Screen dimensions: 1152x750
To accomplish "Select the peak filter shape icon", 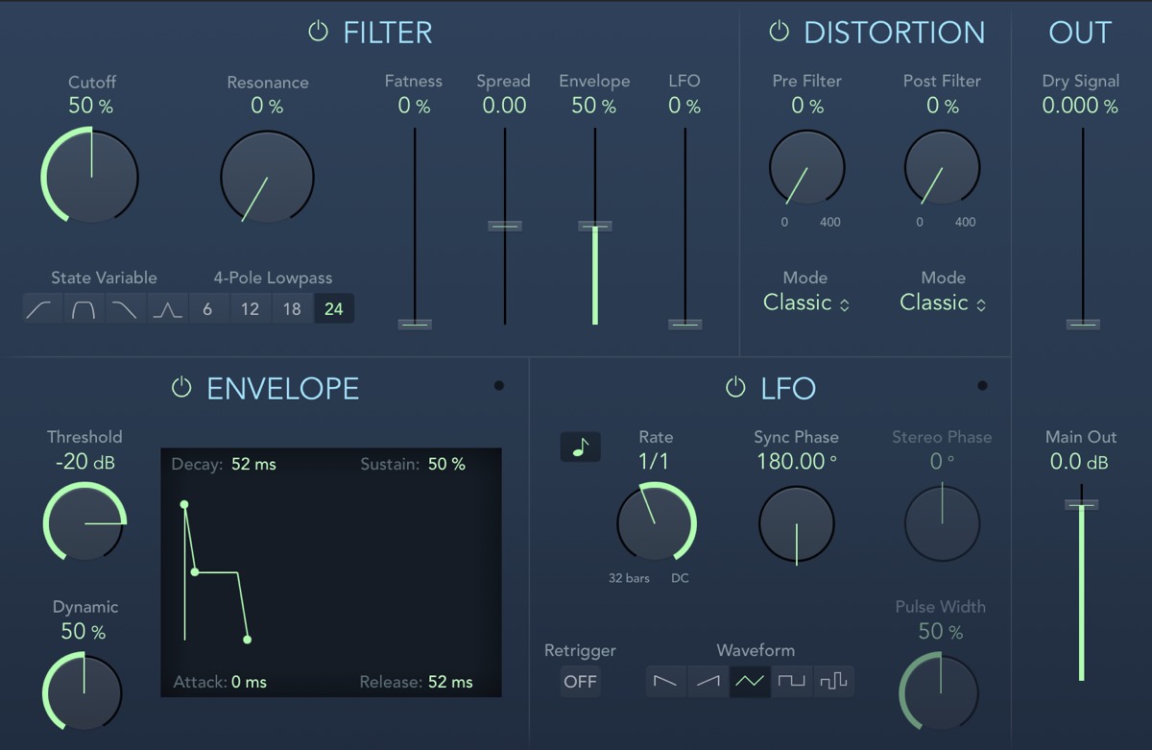I will coord(167,309).
